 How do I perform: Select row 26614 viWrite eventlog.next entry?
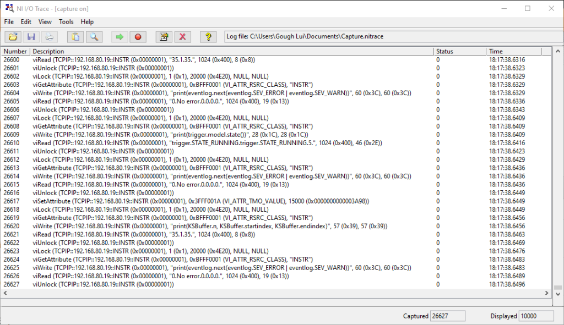pos(276,177)
